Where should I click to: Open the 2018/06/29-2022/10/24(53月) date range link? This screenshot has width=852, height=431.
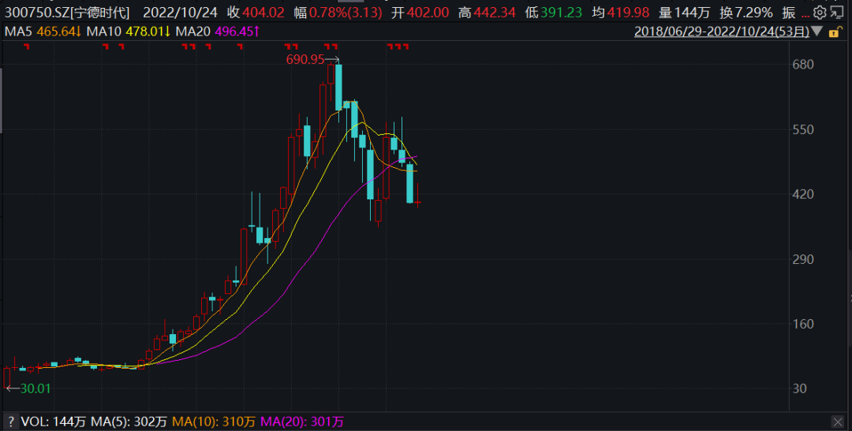[x=722, y=32]
